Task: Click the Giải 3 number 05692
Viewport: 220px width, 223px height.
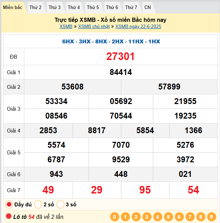Action: (x=121, y=101)
